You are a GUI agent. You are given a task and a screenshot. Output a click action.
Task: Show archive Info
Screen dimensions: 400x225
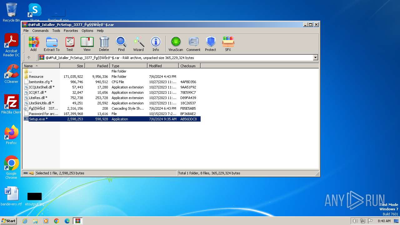coord(156,44)
